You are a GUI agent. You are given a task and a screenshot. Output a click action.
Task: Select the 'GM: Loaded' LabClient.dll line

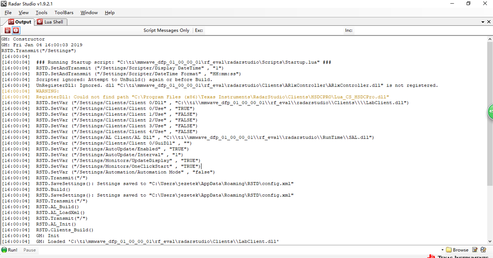pos(140,242)
